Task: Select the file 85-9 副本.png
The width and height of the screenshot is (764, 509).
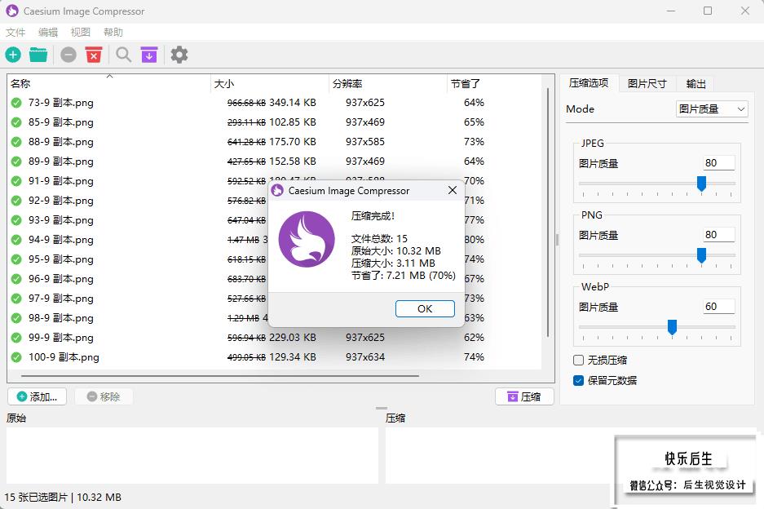Action: 61,122
